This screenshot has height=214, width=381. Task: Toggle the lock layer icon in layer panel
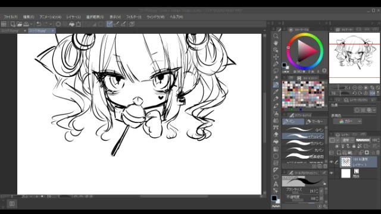pos(354,146)
